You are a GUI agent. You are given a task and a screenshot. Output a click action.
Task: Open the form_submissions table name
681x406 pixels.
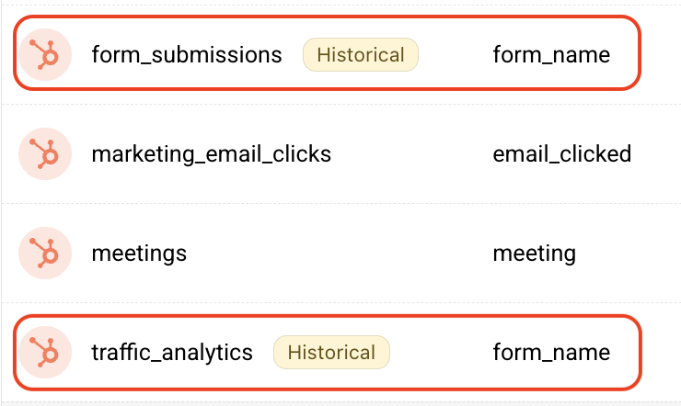pos(187,55)
